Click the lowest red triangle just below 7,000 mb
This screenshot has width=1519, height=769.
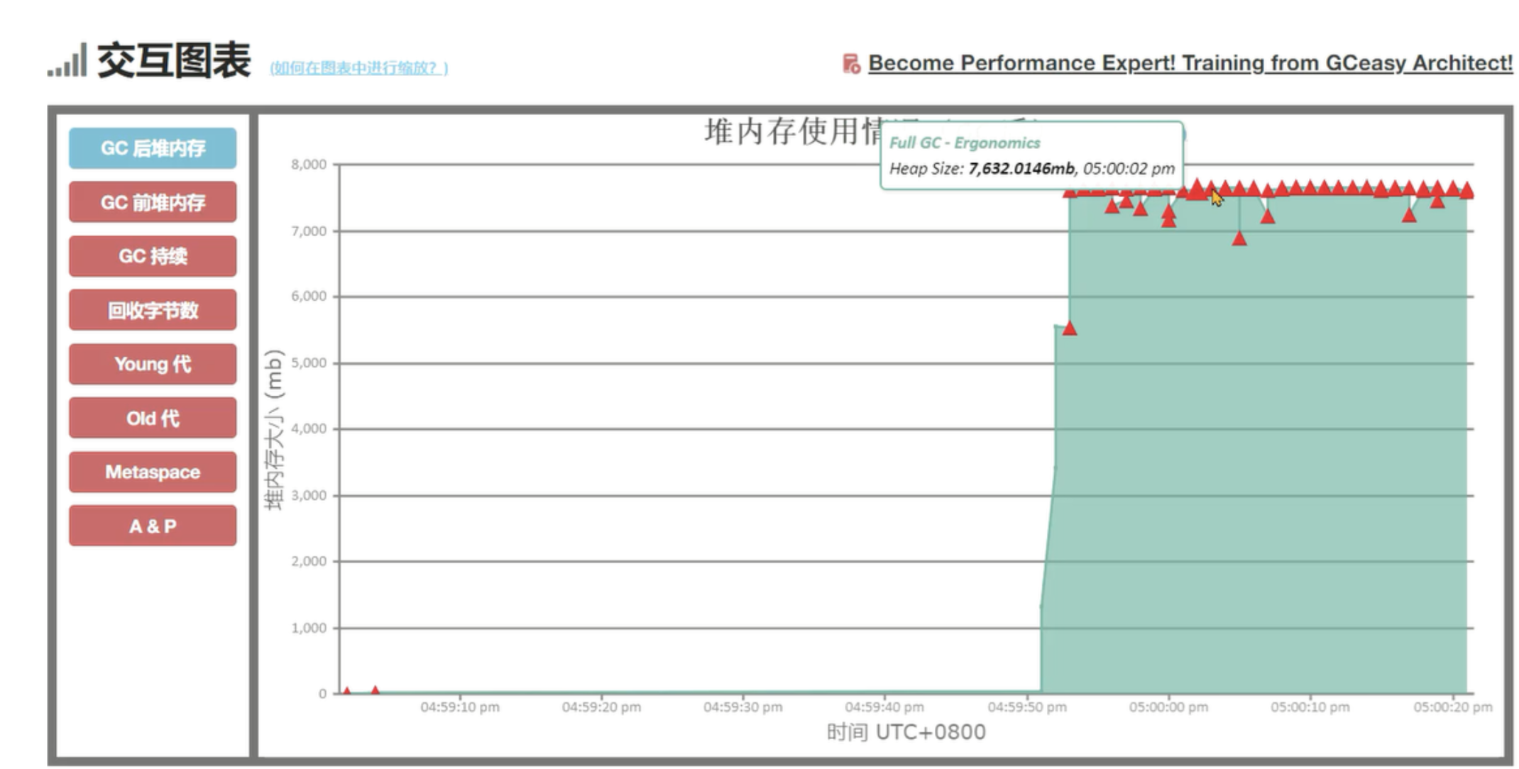coord(1239,239)
